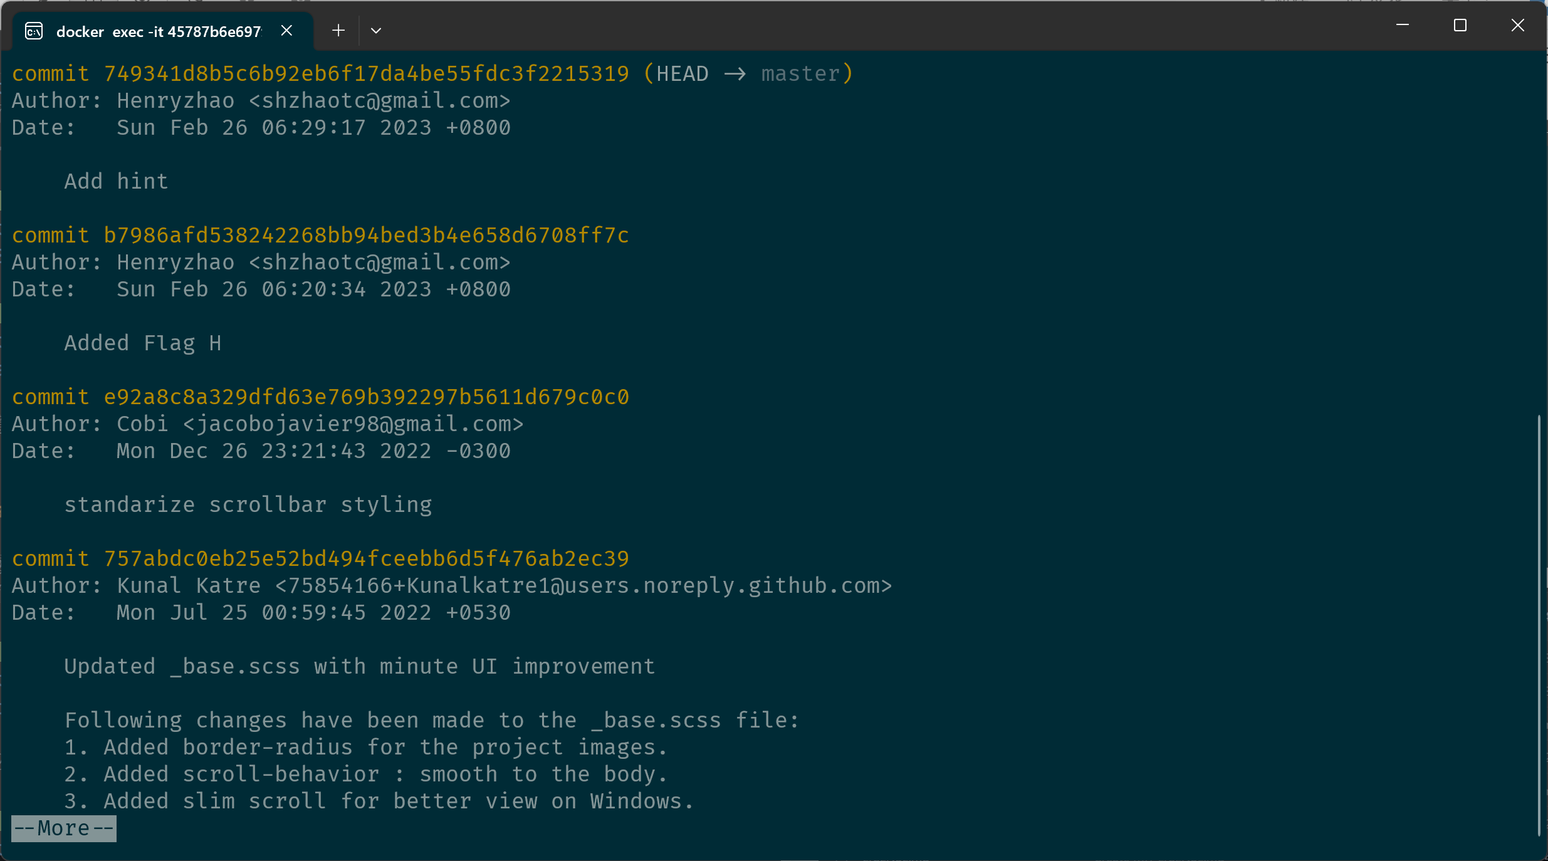Close the docker exec terminal tab
The height and width of the screenshot is (861, 1548).
pos(286,30)
